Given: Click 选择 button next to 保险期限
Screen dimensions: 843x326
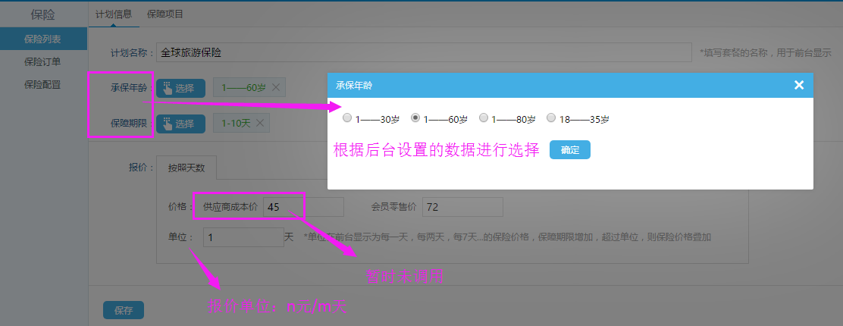Looking at the screenshot, I should [180, 123].
